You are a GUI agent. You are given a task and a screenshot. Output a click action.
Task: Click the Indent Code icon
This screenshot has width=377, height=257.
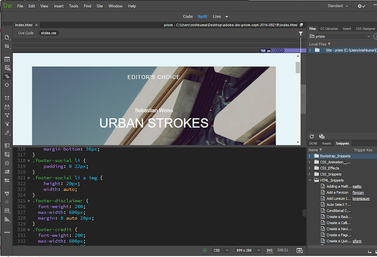point(7,171)
